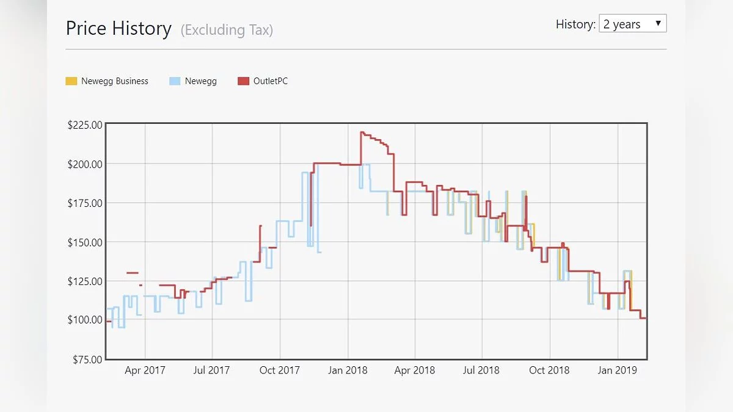Click the $150.00 y-axis label
The width and height of the screenshot is (733, 412).
click(x=84, y=242)
